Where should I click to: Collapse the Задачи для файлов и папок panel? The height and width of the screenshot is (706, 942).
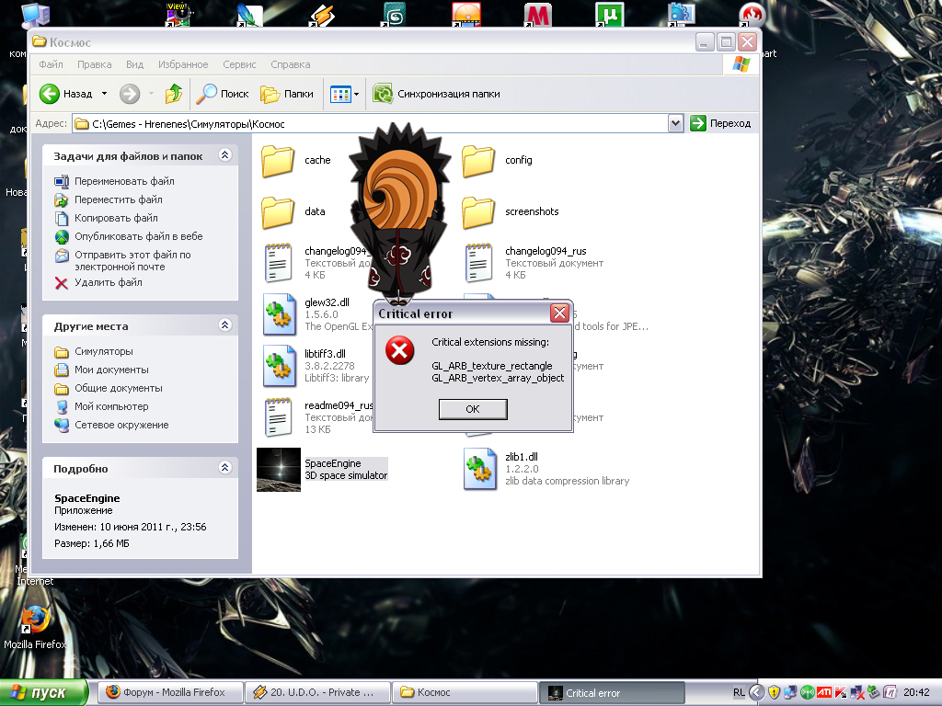tap(224, 155)
